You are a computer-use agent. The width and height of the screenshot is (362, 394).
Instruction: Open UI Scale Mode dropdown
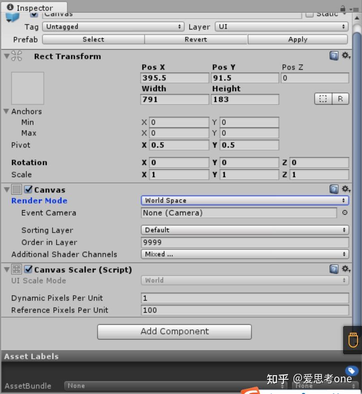click(245, 280)
